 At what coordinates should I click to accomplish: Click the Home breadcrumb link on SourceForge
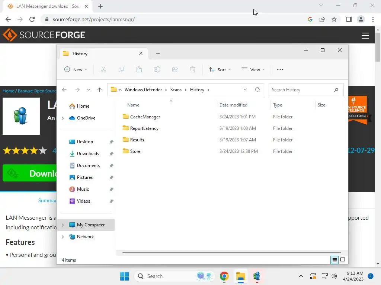[x=9, y=91]
